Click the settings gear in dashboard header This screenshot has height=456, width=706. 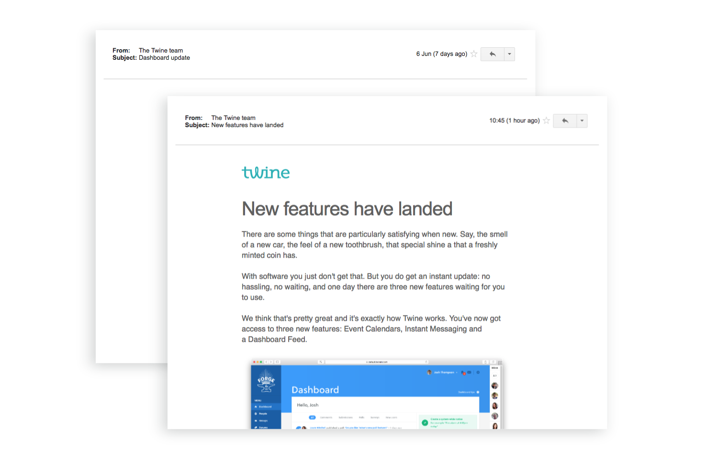click(x=478, y=372)
